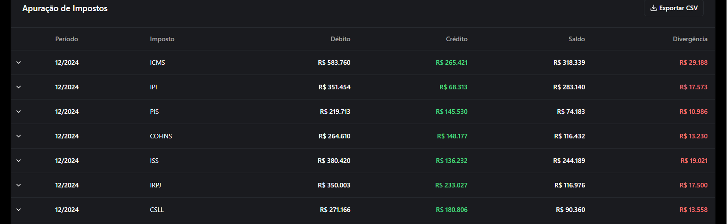
Task: Expand the CSLL row details
Action: pyautogui.click(x=19, y=210)
